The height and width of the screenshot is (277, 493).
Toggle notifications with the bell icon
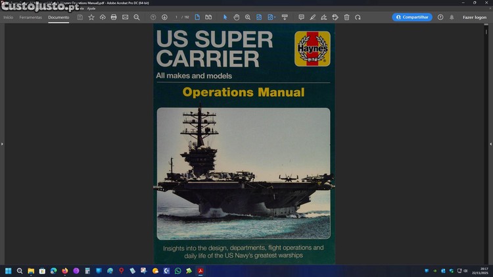[451, 17]
